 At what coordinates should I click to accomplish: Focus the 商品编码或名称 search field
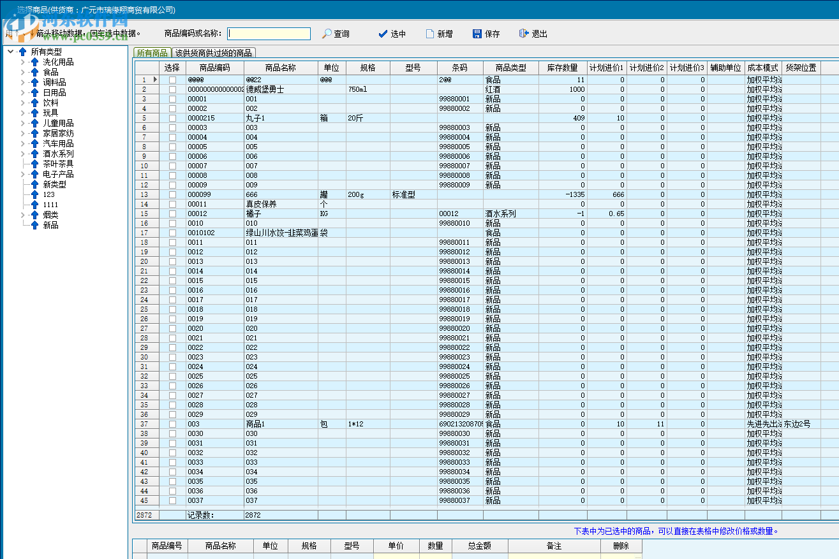269,34
